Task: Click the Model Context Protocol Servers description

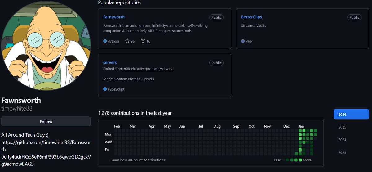Action: (129, 79)
